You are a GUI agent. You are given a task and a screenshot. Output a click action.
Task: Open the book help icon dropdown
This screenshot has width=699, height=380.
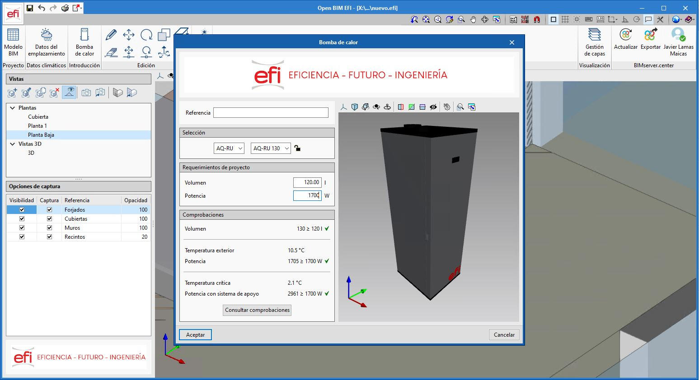pos(693,19)
